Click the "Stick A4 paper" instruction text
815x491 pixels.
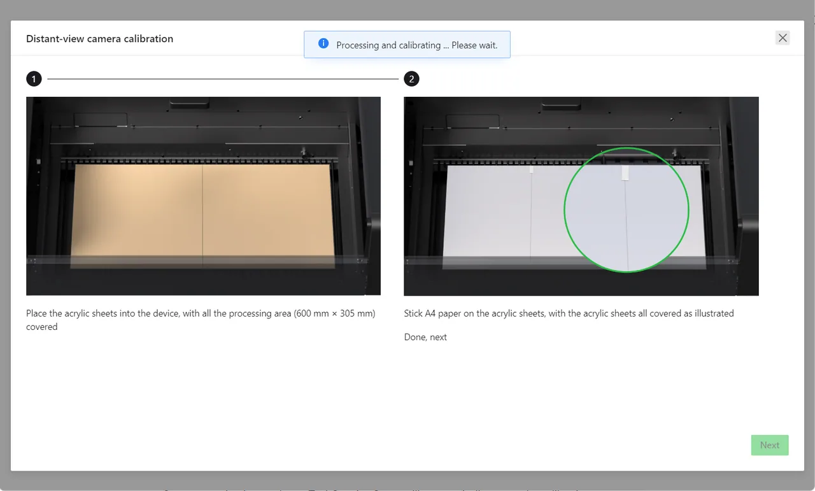point(569,313)
